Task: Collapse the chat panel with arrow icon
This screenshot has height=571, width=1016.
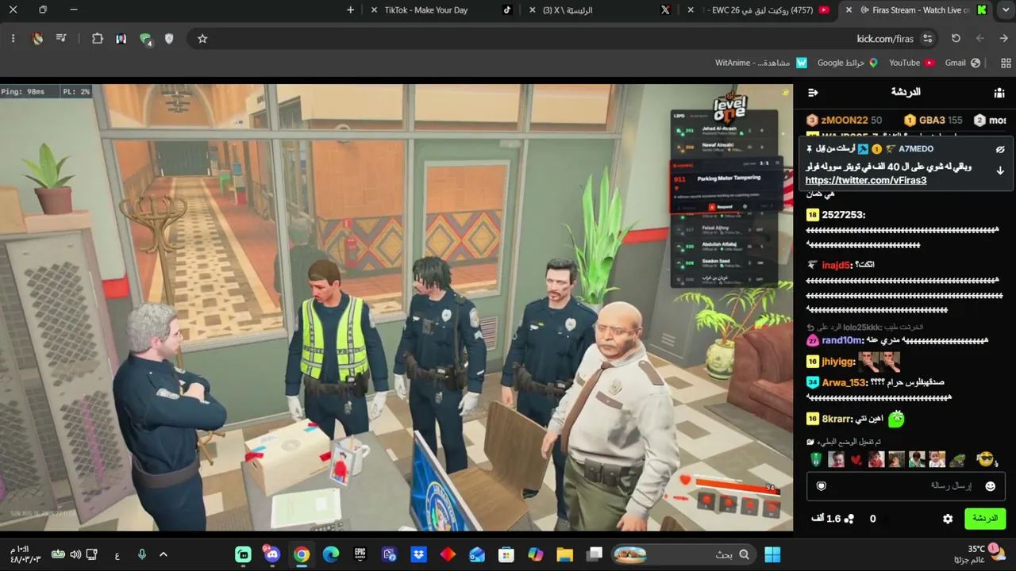Action: point(813,93)
